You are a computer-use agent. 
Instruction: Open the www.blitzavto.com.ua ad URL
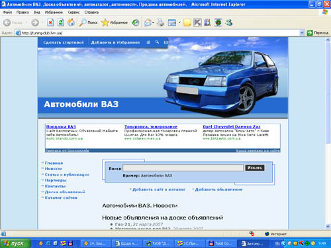[222, 139]
